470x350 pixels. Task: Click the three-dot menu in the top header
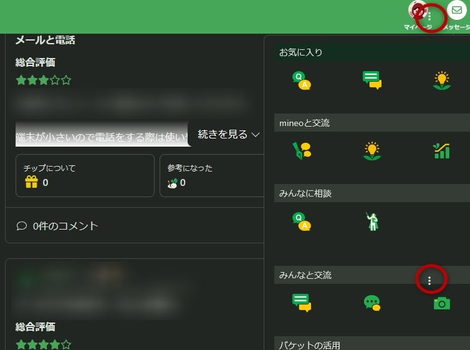[x=429, y=16]
